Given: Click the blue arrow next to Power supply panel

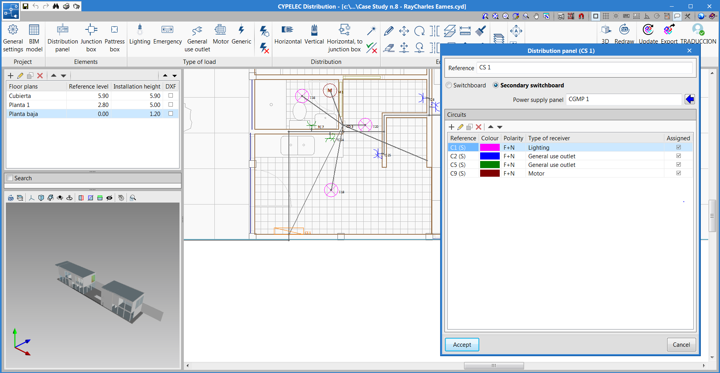Looking at the screenshot, I should click(x=689, y=100).
